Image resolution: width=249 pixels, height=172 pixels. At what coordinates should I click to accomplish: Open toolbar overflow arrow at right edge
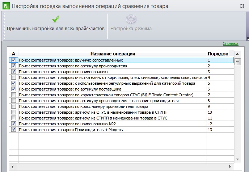pyautogui.click(x=248, y=38)
